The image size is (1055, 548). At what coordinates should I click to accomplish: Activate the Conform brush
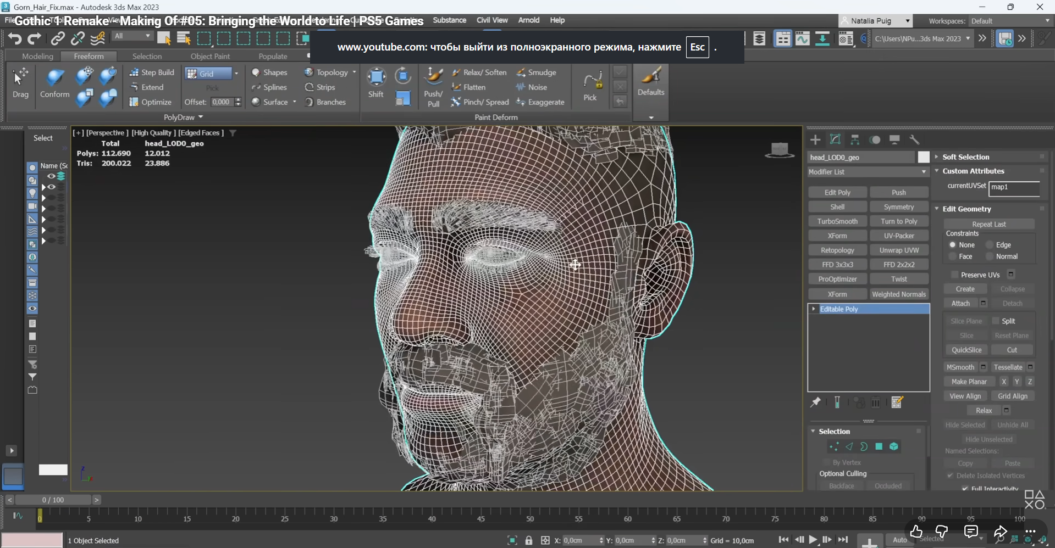pyautogui.click(x=55, y=82)
